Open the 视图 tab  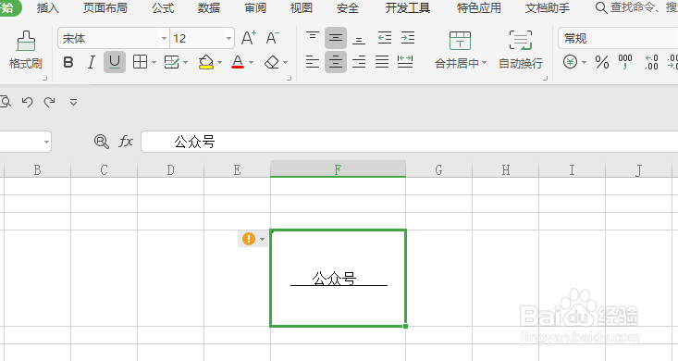point(301,7)
